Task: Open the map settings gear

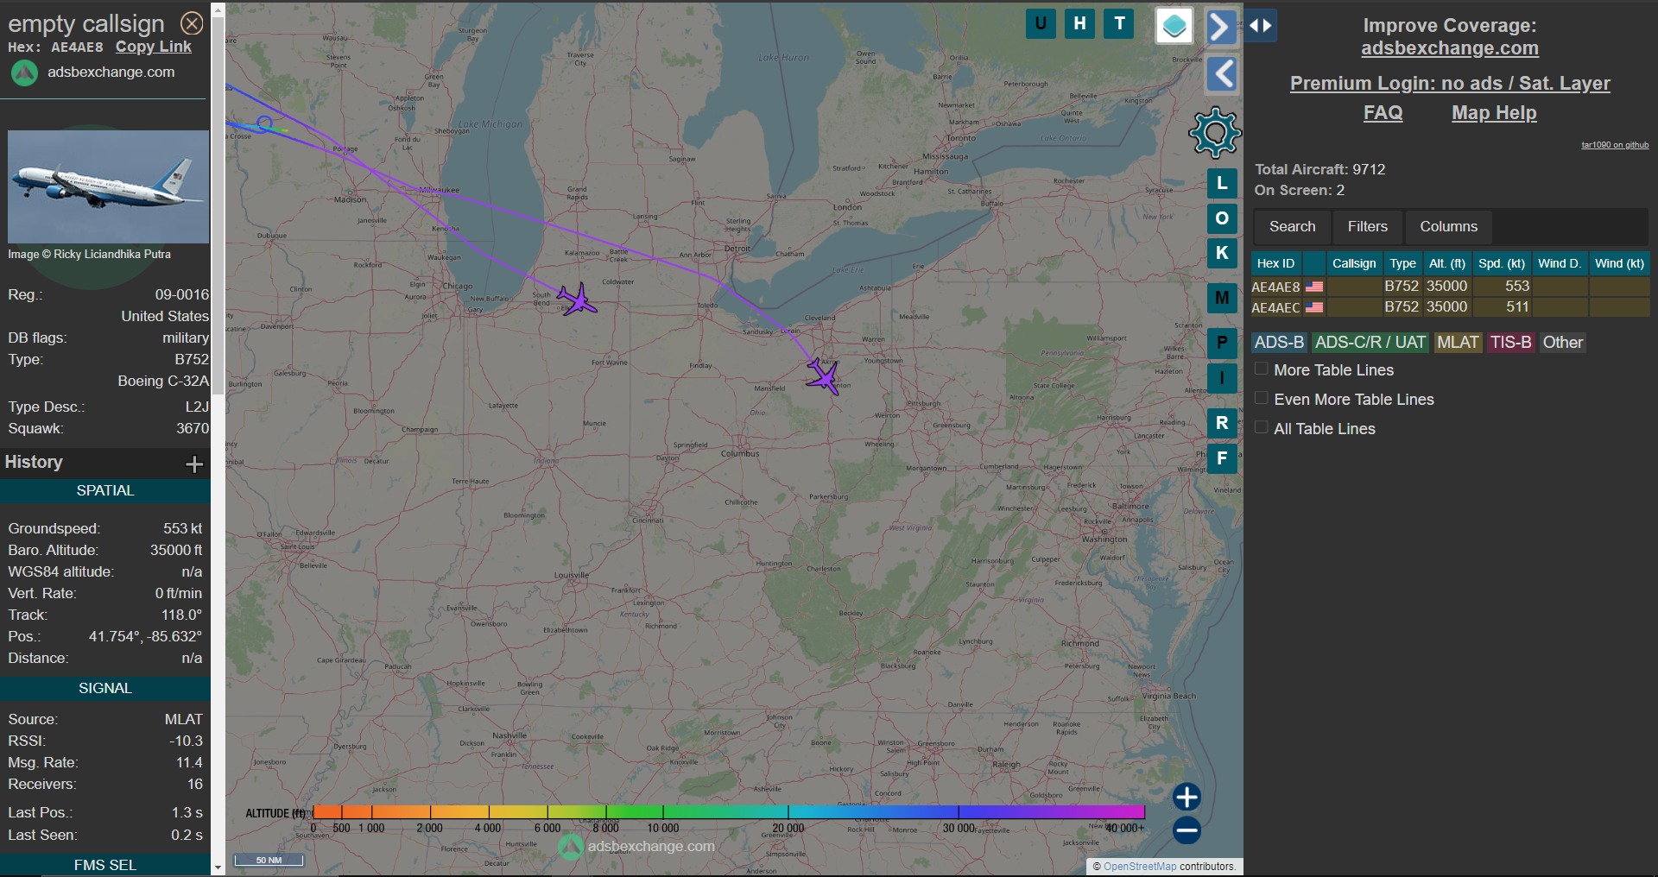Action: click(x=1215, y=133)
